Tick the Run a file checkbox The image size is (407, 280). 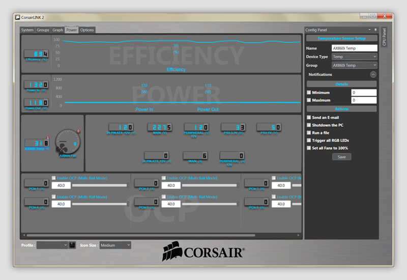point(309,133)
